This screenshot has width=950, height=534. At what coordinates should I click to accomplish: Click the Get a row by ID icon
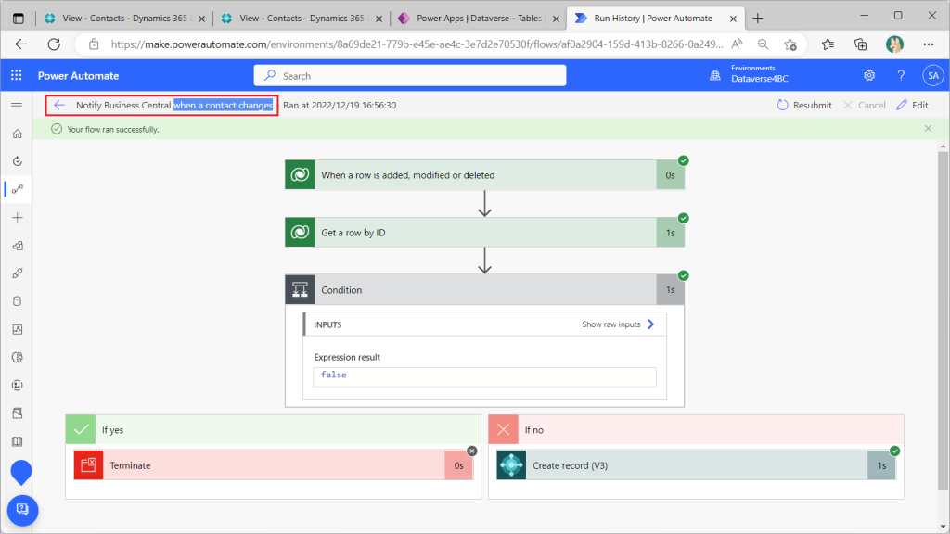(x=300, y=233)
